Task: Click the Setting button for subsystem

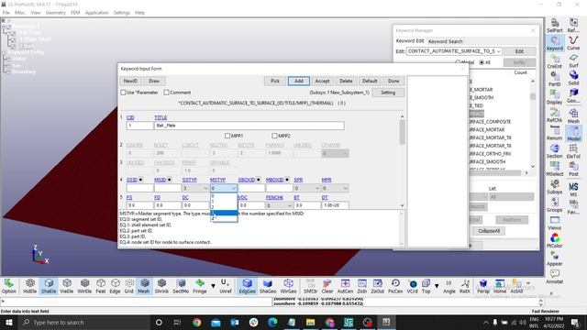Action: pyautogui.click(x=388, y=93)
